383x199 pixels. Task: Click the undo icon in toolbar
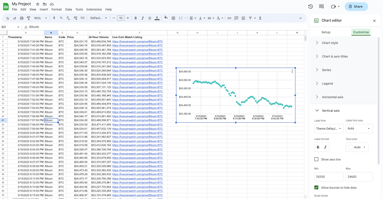[x=8, y=18]
